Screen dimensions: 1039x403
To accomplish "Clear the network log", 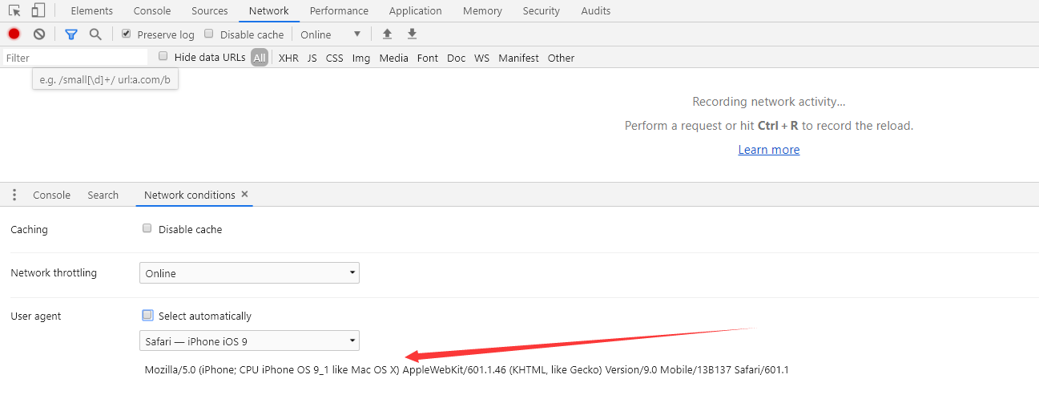I will (38, 34).
